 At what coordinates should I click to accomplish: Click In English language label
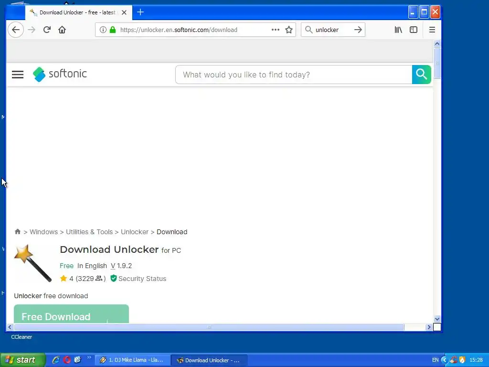(x=92, y=266)
